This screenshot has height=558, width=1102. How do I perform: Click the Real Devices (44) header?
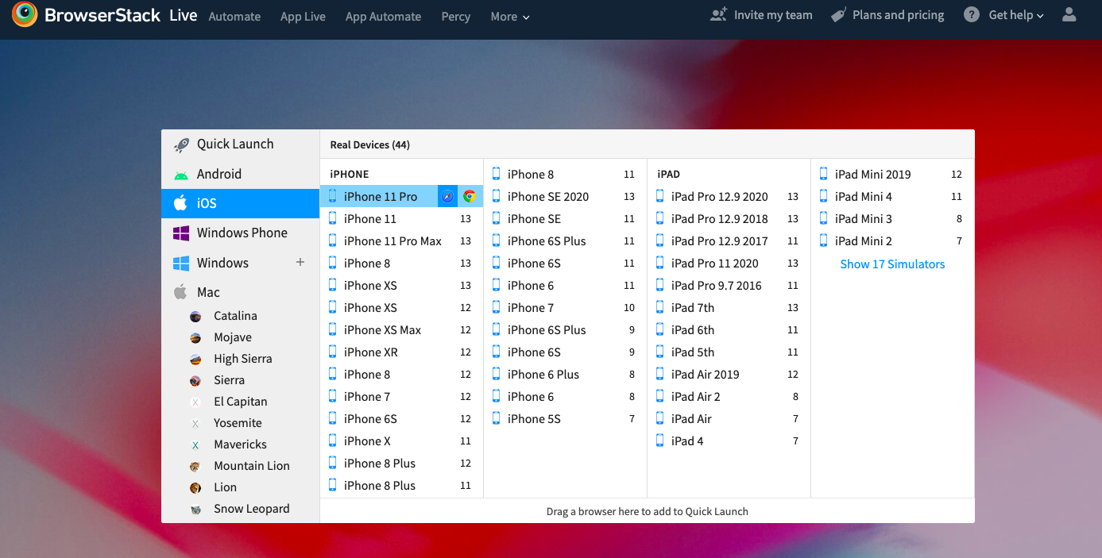369,144
